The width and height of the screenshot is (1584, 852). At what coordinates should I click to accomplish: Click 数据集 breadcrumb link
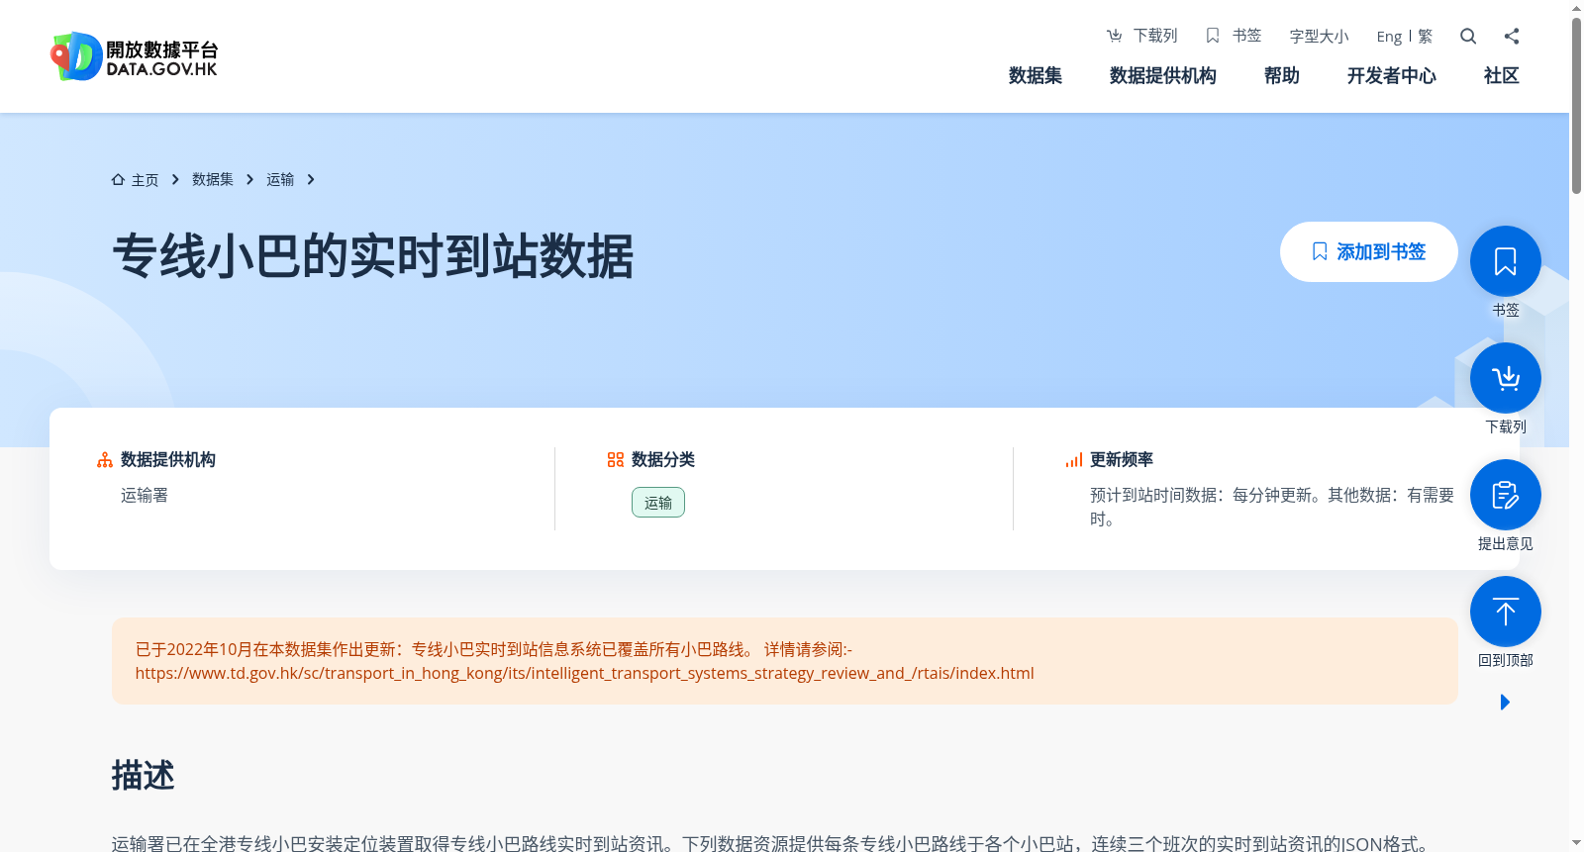coord(213,179)
